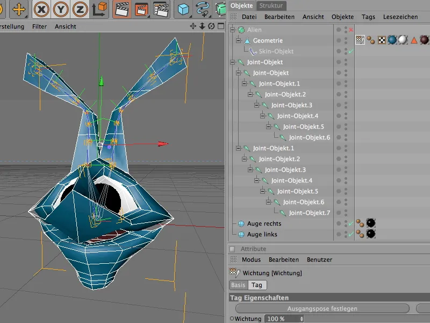Click the viewport rotate camera icon
The width and height of the screenshot is (430, 323).
pos(211,26)
